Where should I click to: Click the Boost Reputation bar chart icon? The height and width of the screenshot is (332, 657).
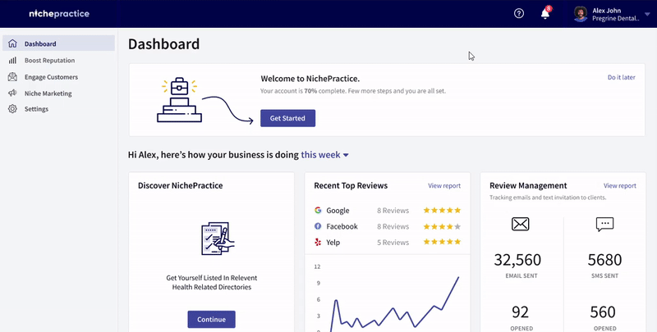click(x=12, y=60)
